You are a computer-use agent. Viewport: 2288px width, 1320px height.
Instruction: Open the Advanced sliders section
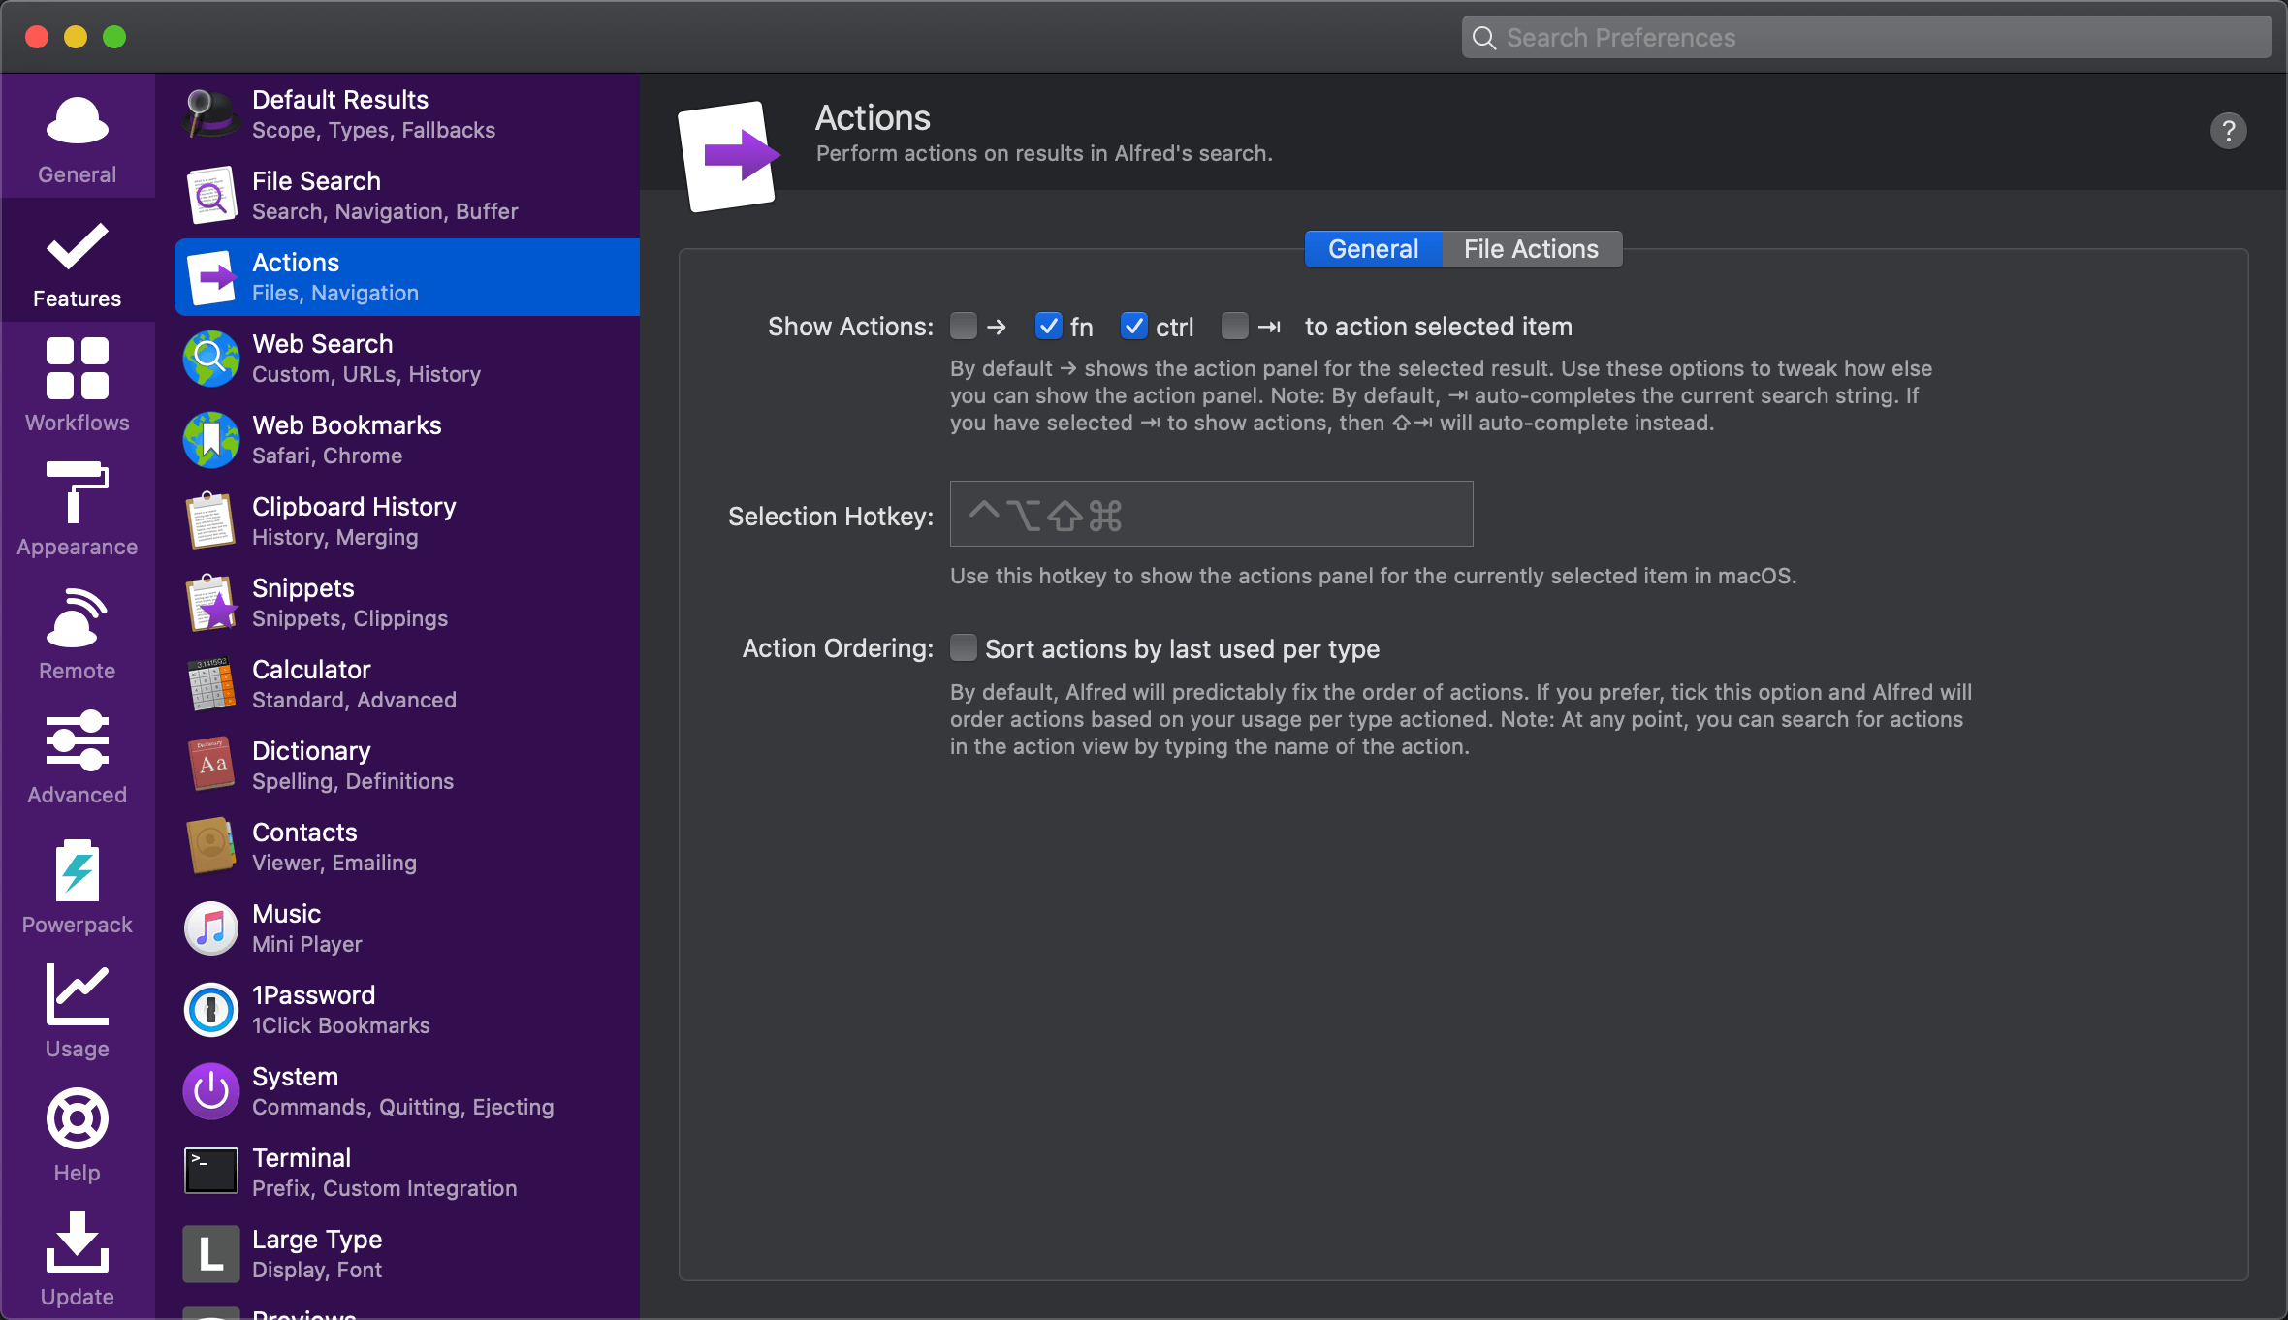pos(78,757)
